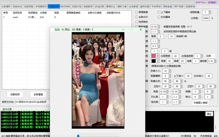Image resolution: width=219 pixels, height=137 pixels.
Task: Click the 背景模糊 spinner arrows
Action: (x=170, y=76)
